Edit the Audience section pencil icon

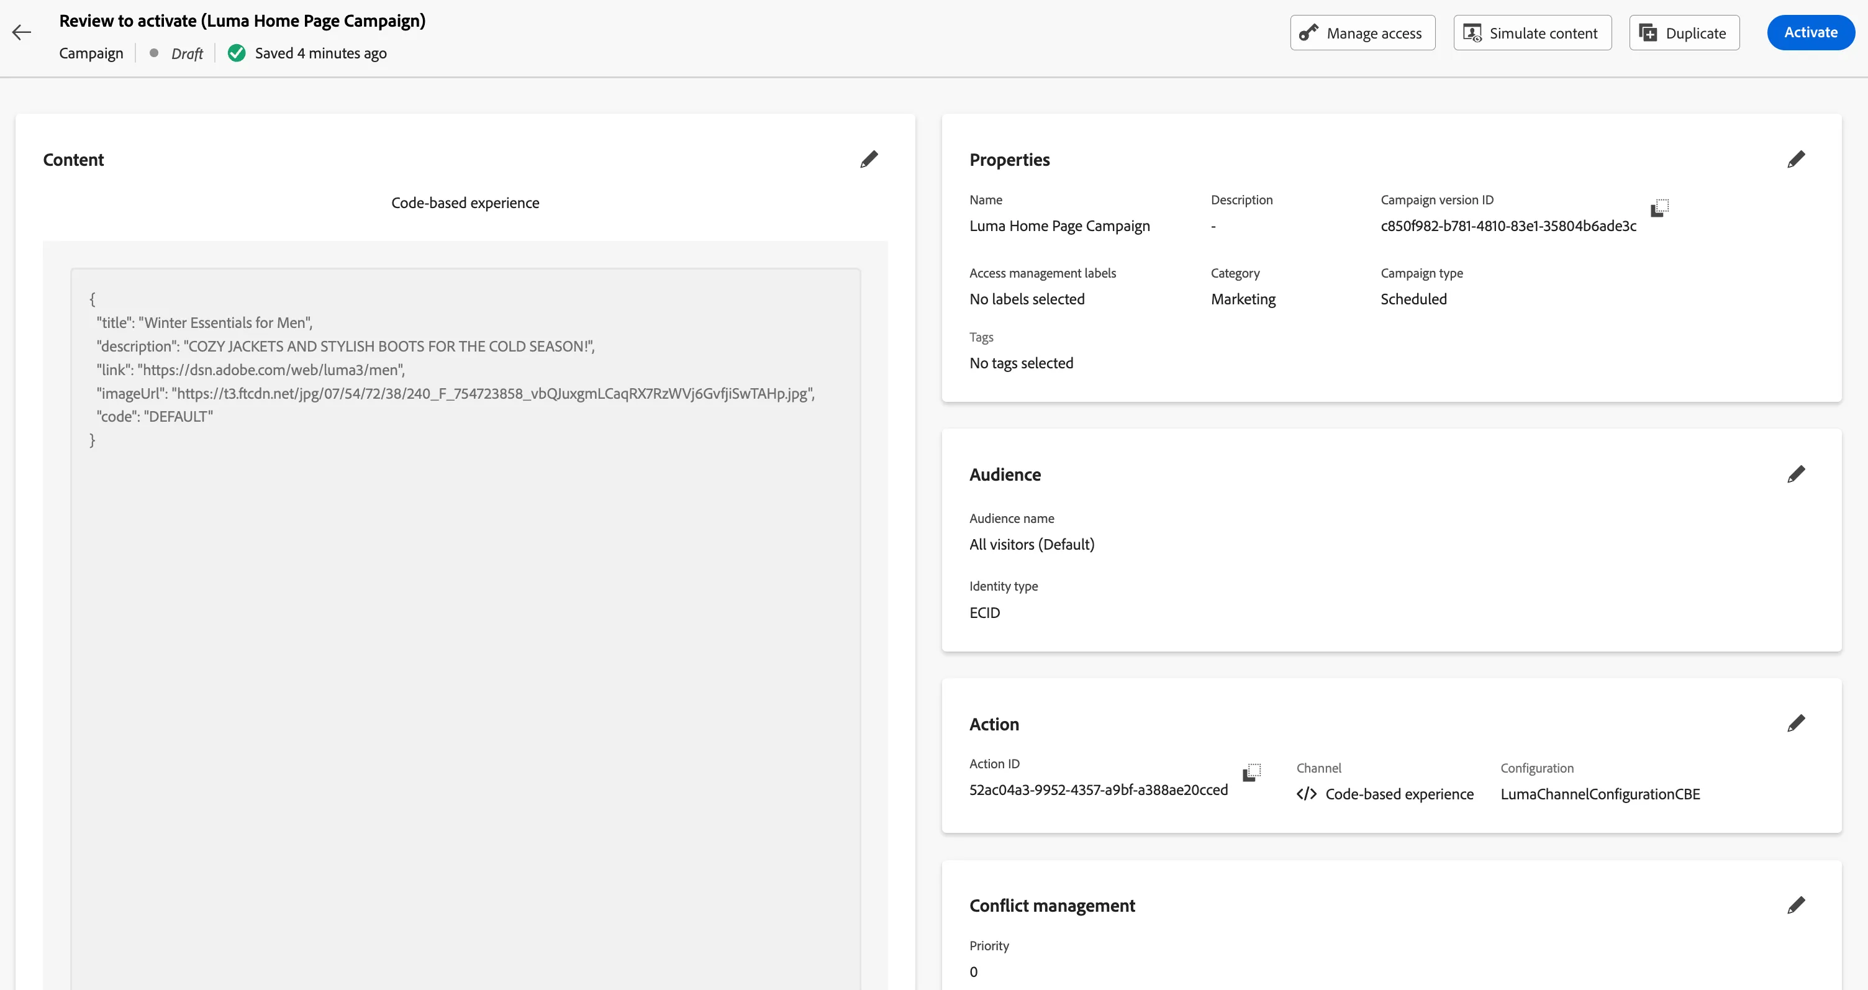pos(1795,475)
